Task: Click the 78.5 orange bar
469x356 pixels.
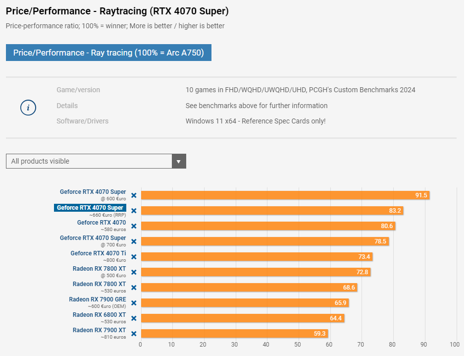Action: tap(265, 241)
